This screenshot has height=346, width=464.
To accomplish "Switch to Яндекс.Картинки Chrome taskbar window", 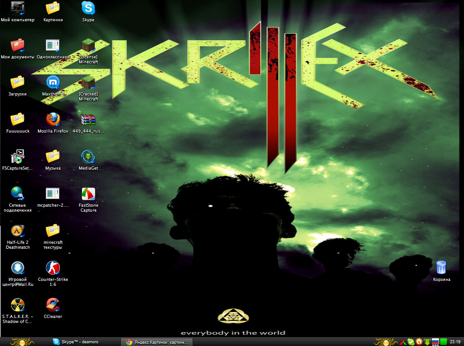I will (157, 342).
